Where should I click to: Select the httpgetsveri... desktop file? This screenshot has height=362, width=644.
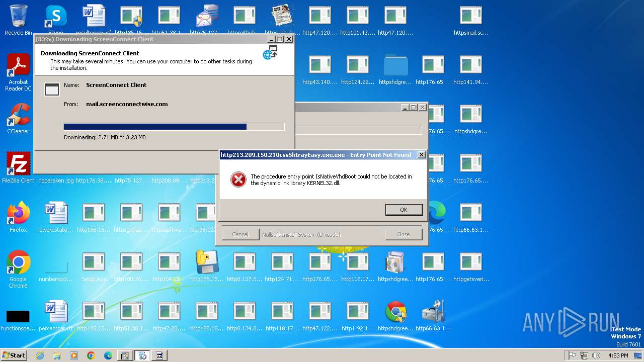(471, 266)
